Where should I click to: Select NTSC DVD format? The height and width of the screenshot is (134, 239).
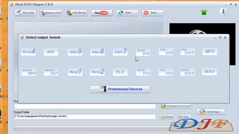pos(143,52)
